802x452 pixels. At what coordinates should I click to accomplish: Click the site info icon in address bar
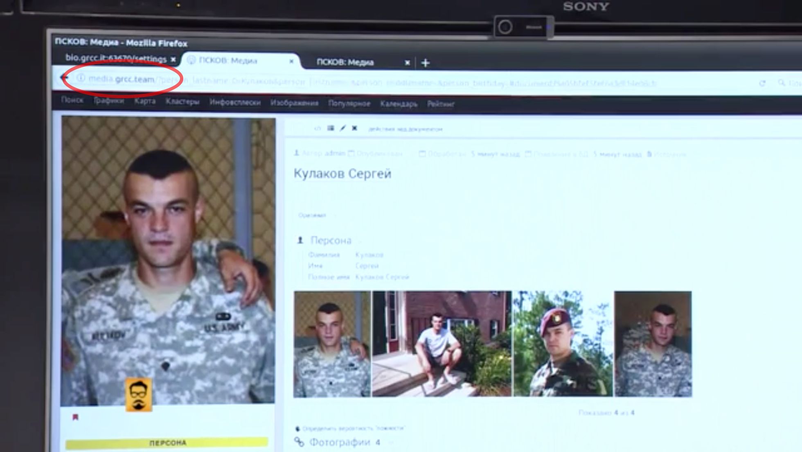pyautogui.click(x=81, y=77)
